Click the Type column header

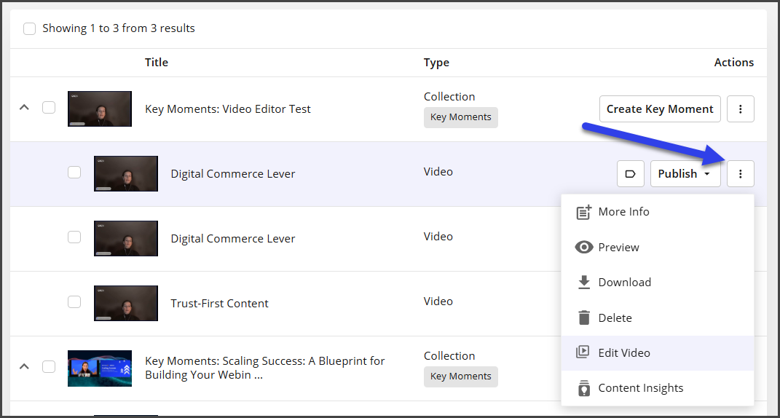436,63
